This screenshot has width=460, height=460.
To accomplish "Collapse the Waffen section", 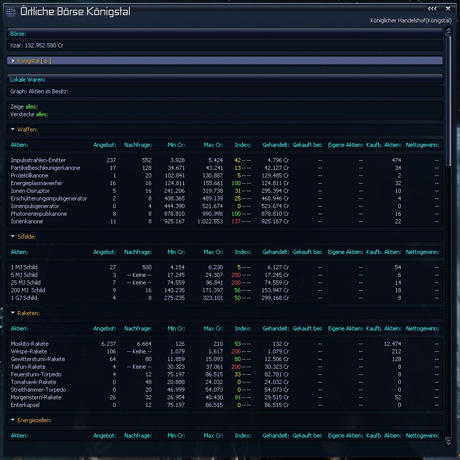I will point(13,130).
